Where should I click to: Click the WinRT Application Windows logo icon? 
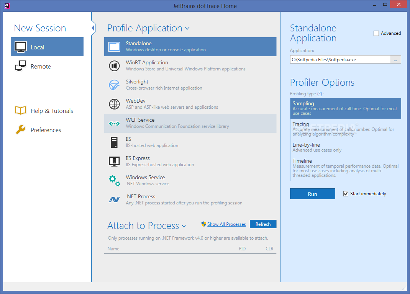(x=114, y=66)
